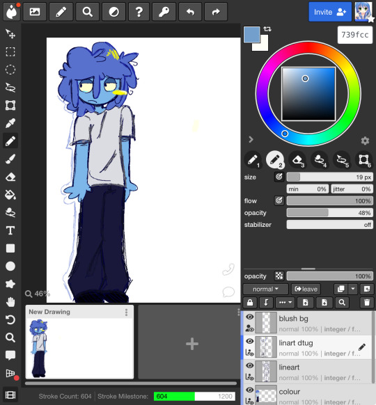The image size is (376, 405).
Task: Select the eyedropper tool
Action: pyautogui.click(x=10, y=123)
